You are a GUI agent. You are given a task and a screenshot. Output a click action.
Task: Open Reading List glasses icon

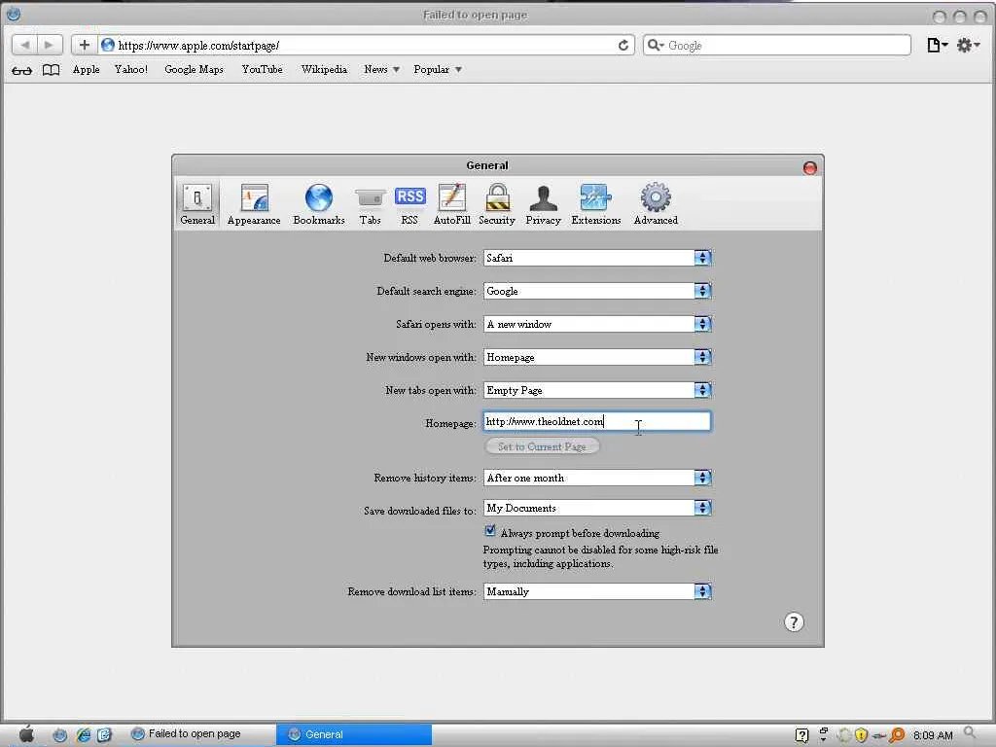pos(21,70)
